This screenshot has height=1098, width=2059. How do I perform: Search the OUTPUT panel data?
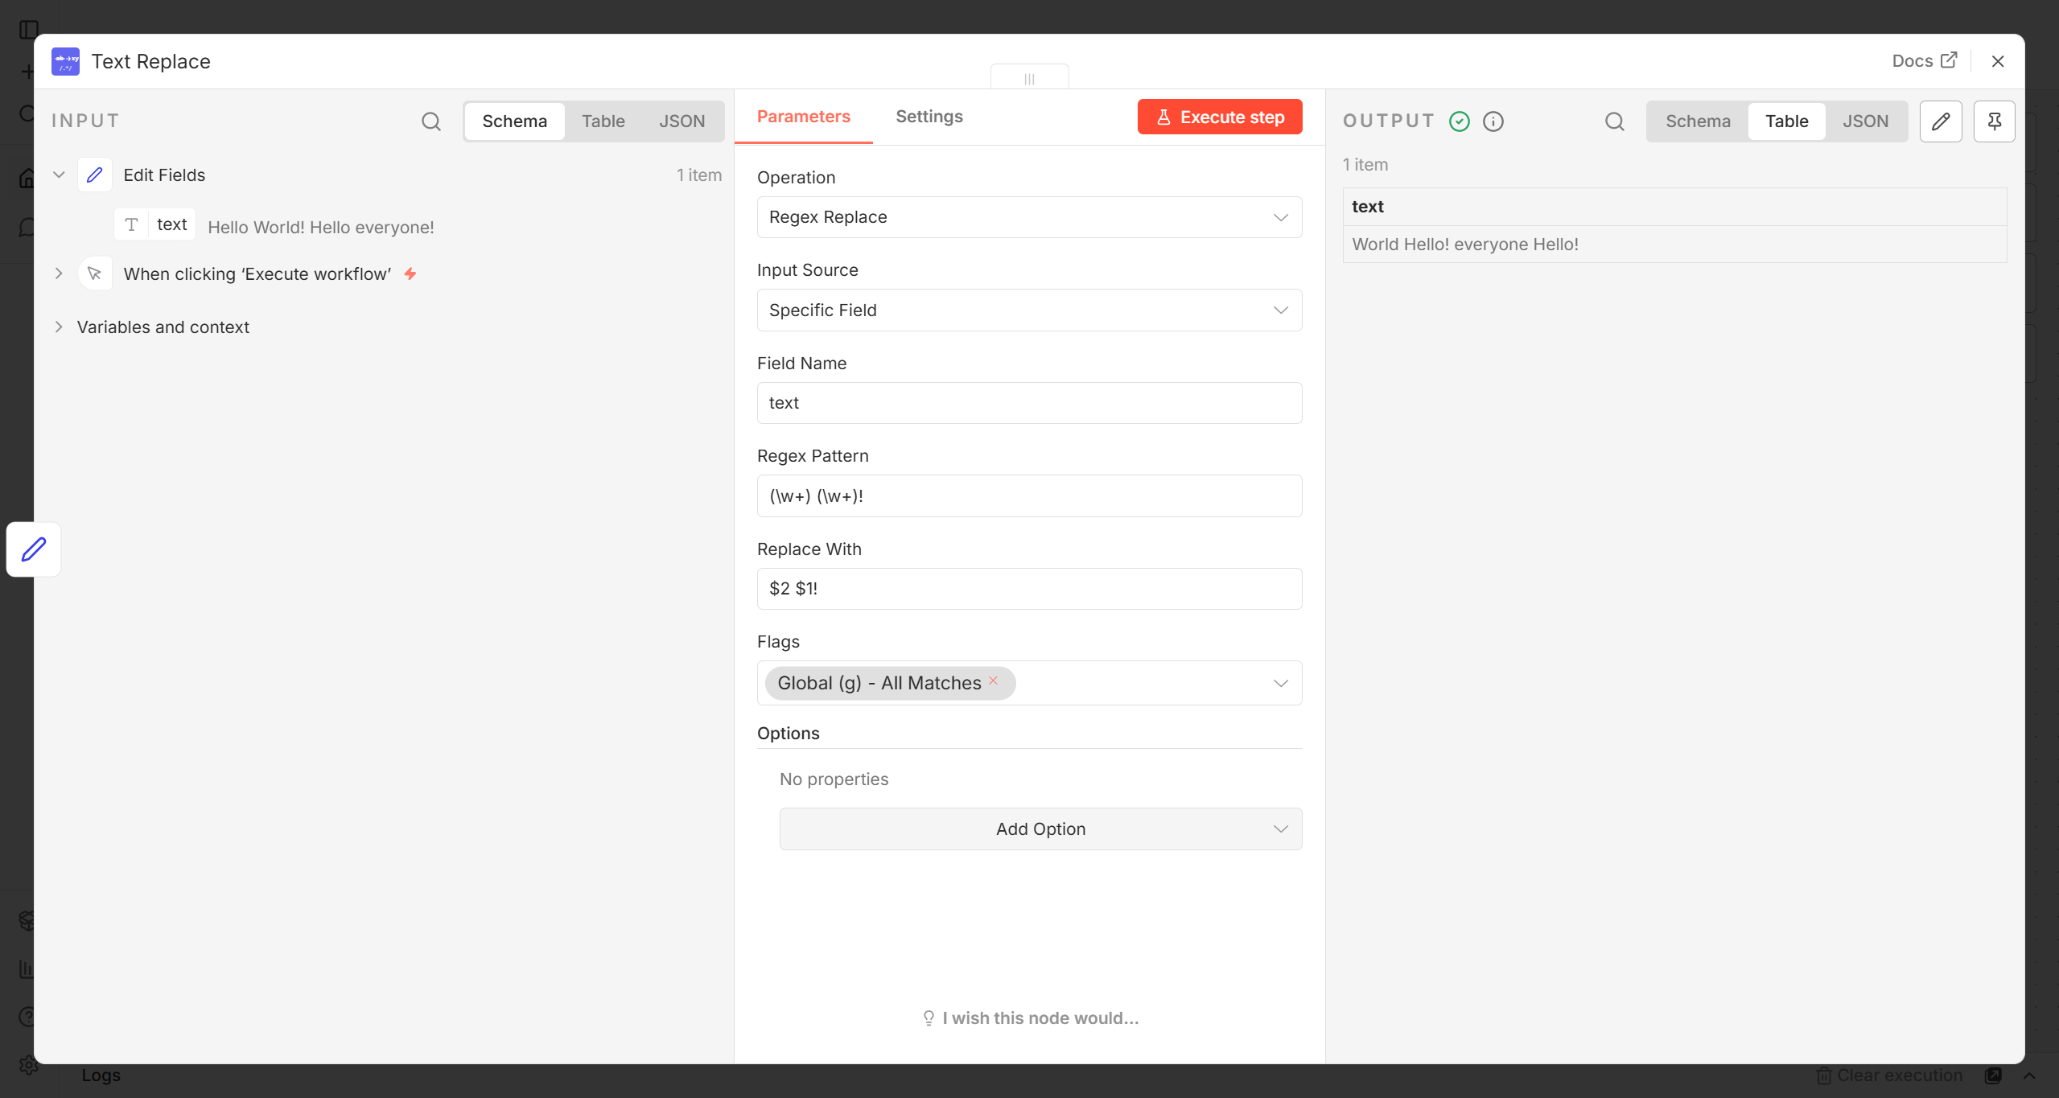(1614, 121)
